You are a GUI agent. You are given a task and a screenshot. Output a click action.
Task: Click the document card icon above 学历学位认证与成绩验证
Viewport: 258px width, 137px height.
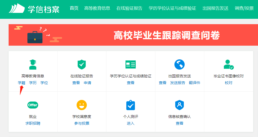[x=131, y=64]
